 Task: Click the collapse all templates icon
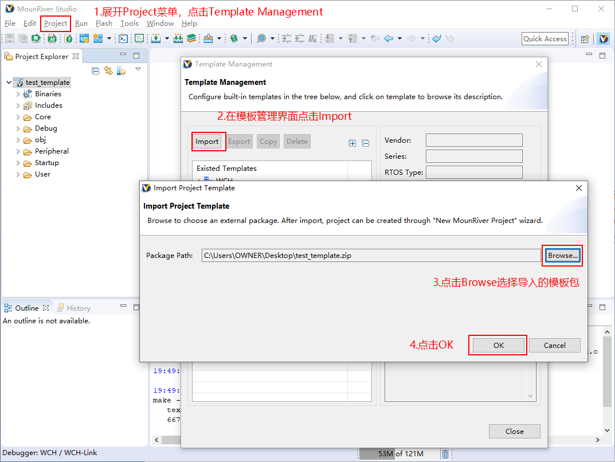[366, 143]
